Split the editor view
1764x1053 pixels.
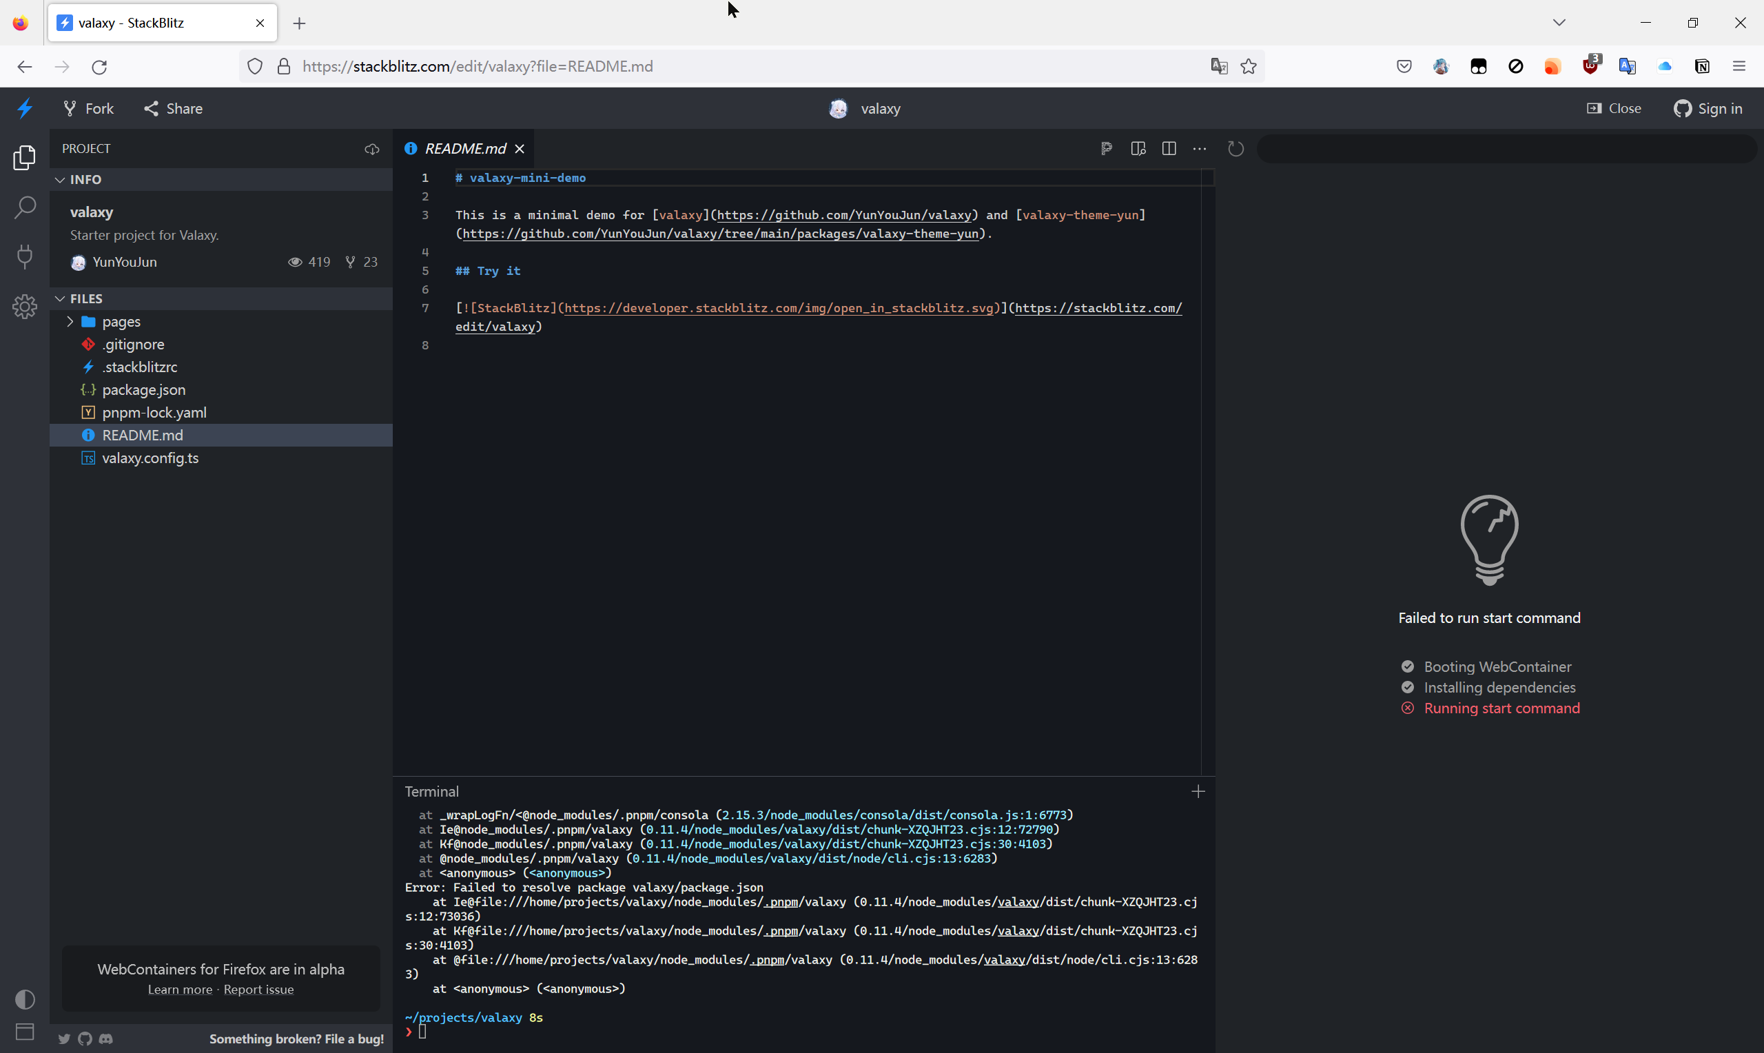coord(1169,148)
